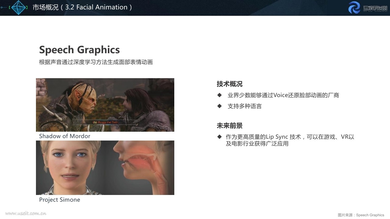Click the 互娱研发部 swirl logo
This screenshot has height=219, width=390.
(x=354, y=8)
